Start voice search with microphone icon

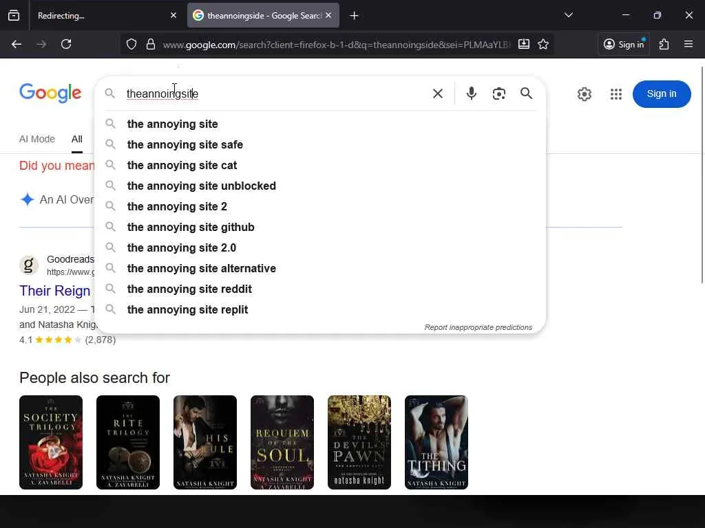tap(471, 93)
